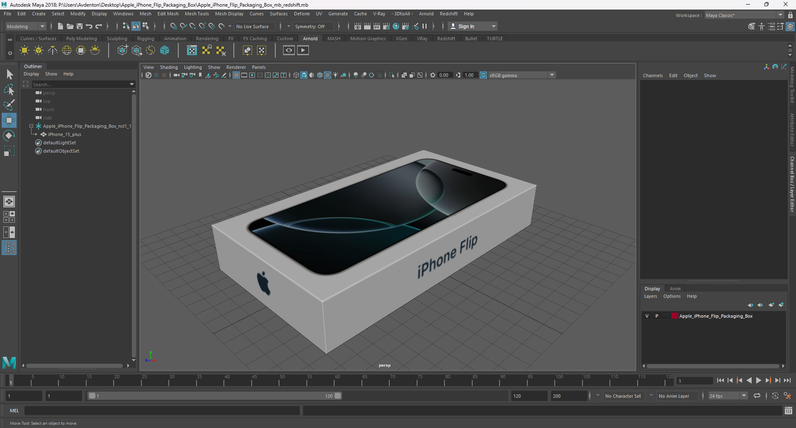
Task: Open the Modeling menu set dropdown
Action: [x=26, y=26]
